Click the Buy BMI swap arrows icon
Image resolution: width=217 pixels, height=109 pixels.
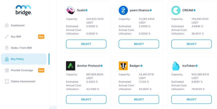[x=7, y=37]
